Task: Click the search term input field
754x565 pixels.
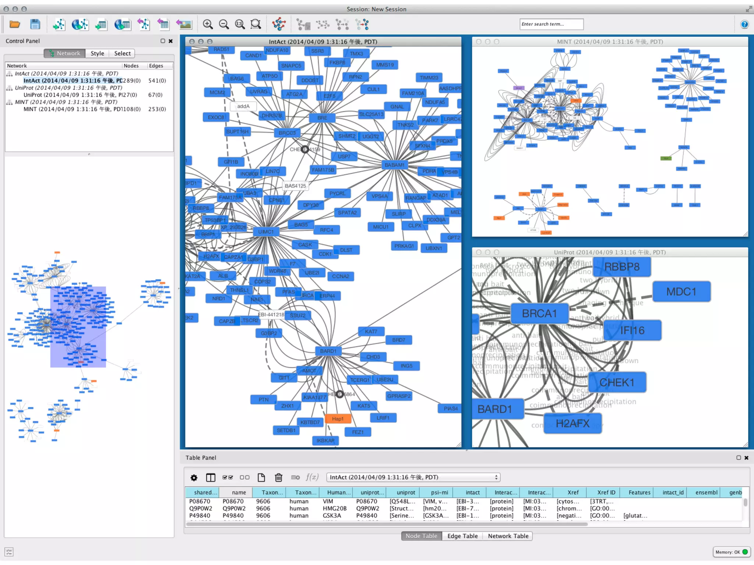Action: (x=551, y=24)
